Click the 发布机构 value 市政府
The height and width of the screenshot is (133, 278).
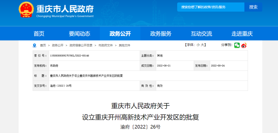click(54, 66)
